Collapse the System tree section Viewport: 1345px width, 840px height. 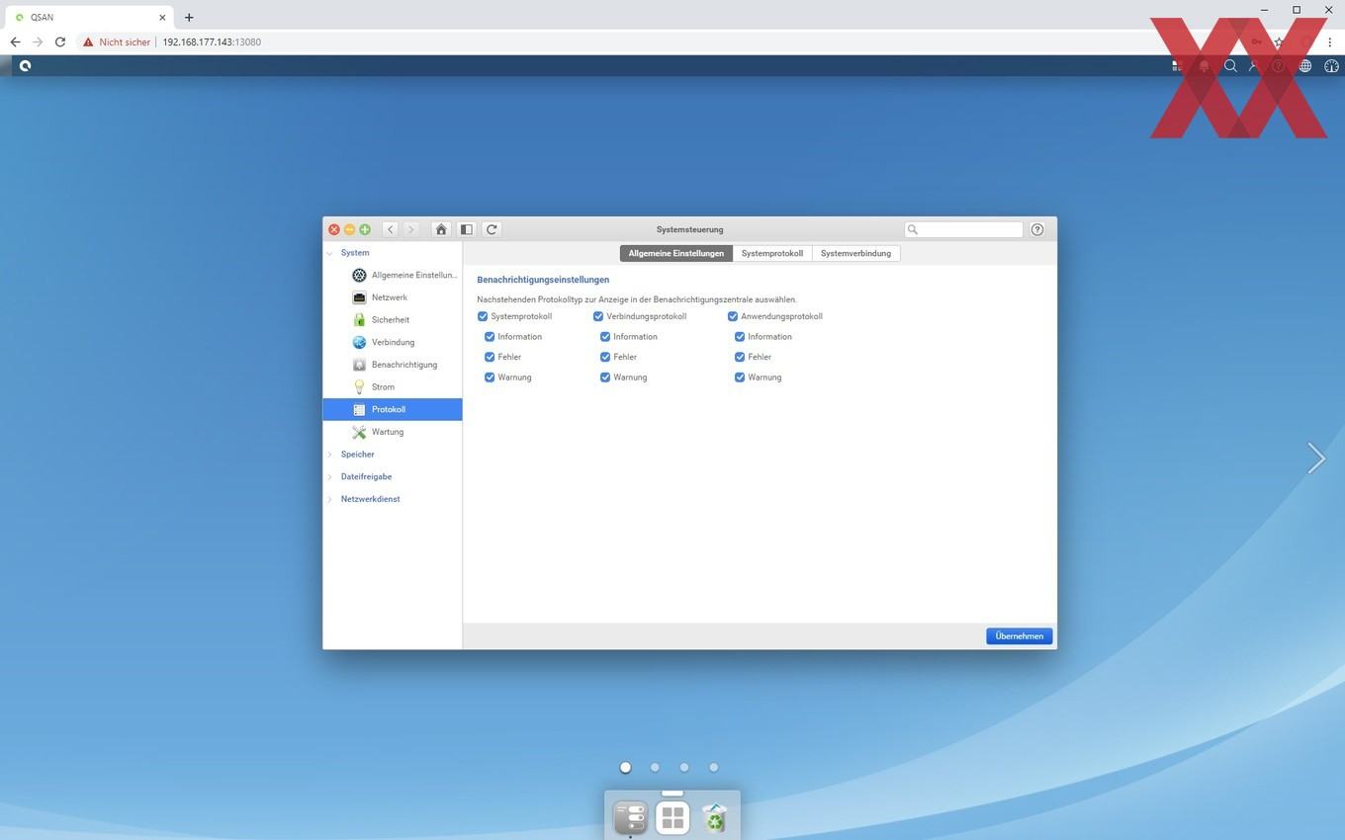click(330, 253)
